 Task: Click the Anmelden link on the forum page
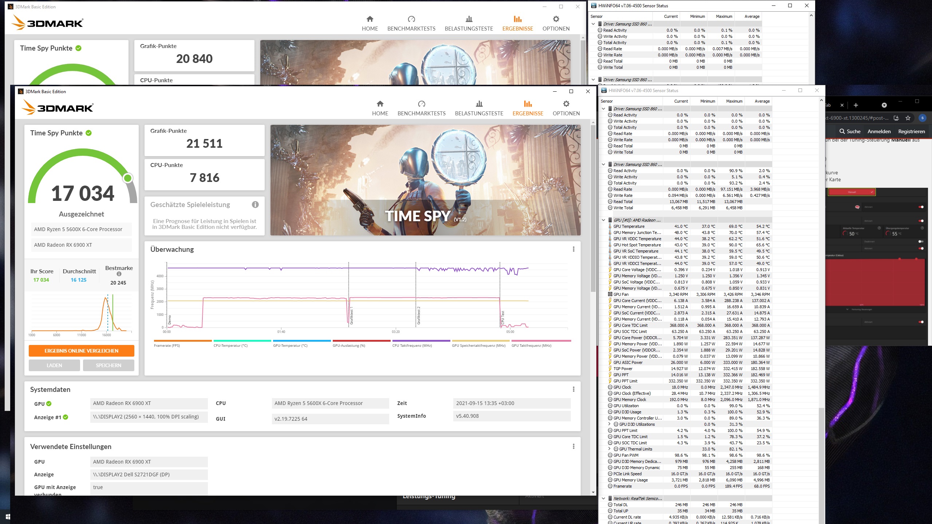(x=879, y=131)
